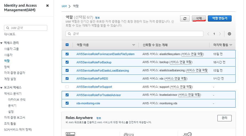246x136 pixels.
Task: Collapse the 액세스 관리 section
Action: pyautogui.click(x=1, y=43)
